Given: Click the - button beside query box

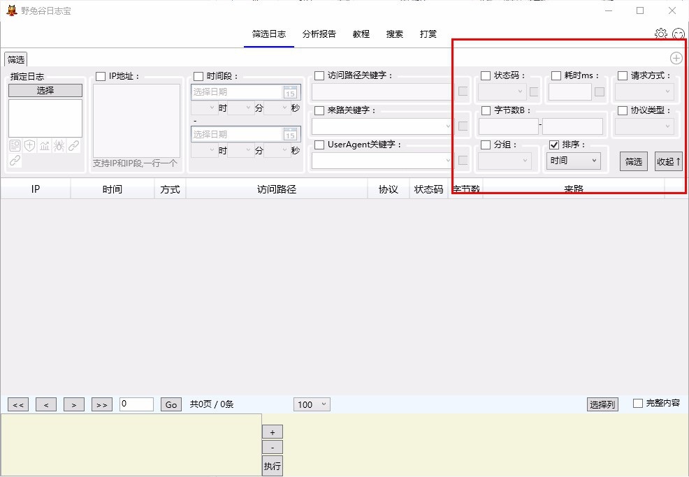Looking at the screenshot, I should pyautogui.click(x=273, y=447).
